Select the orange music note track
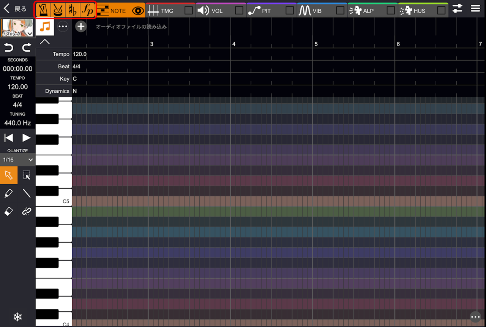This screenshot has height=327, width=486. pyautogui.click(x=45, y=27)
